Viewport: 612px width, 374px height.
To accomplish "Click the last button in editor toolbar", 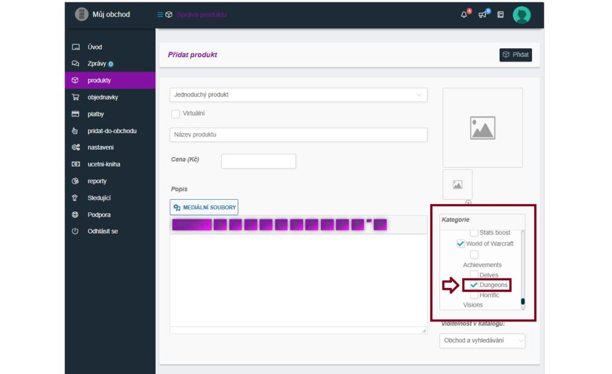I will (380, 224).
